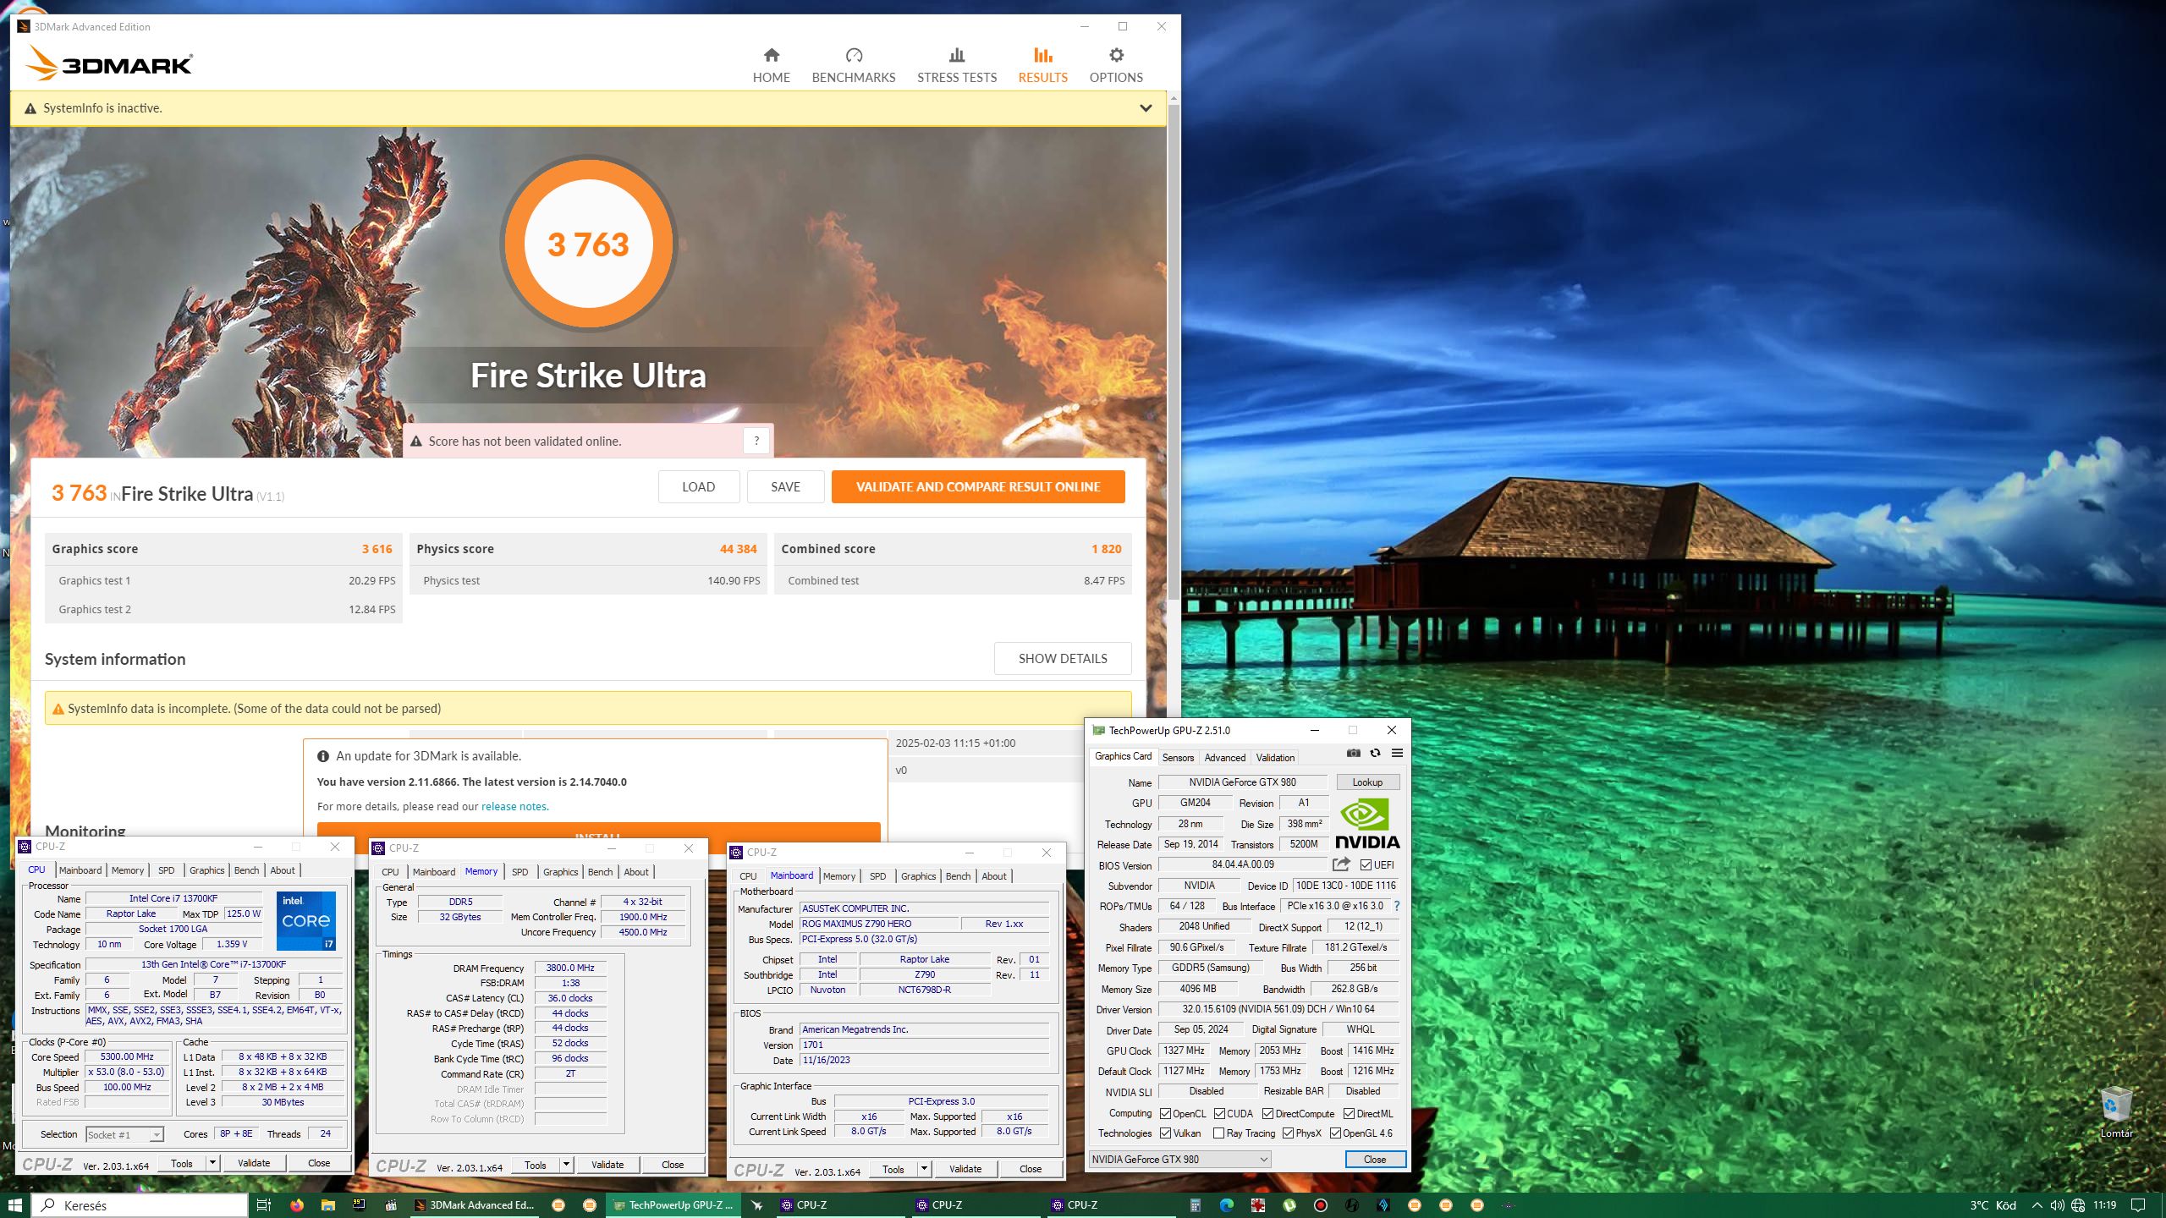Toggle the CUDA checkbox
This screenshot has width=2166, height=1218.
coord(1220,1113)
